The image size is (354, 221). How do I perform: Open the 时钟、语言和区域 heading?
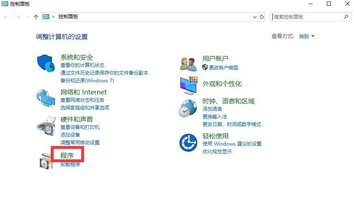click(x=229, y=101)
